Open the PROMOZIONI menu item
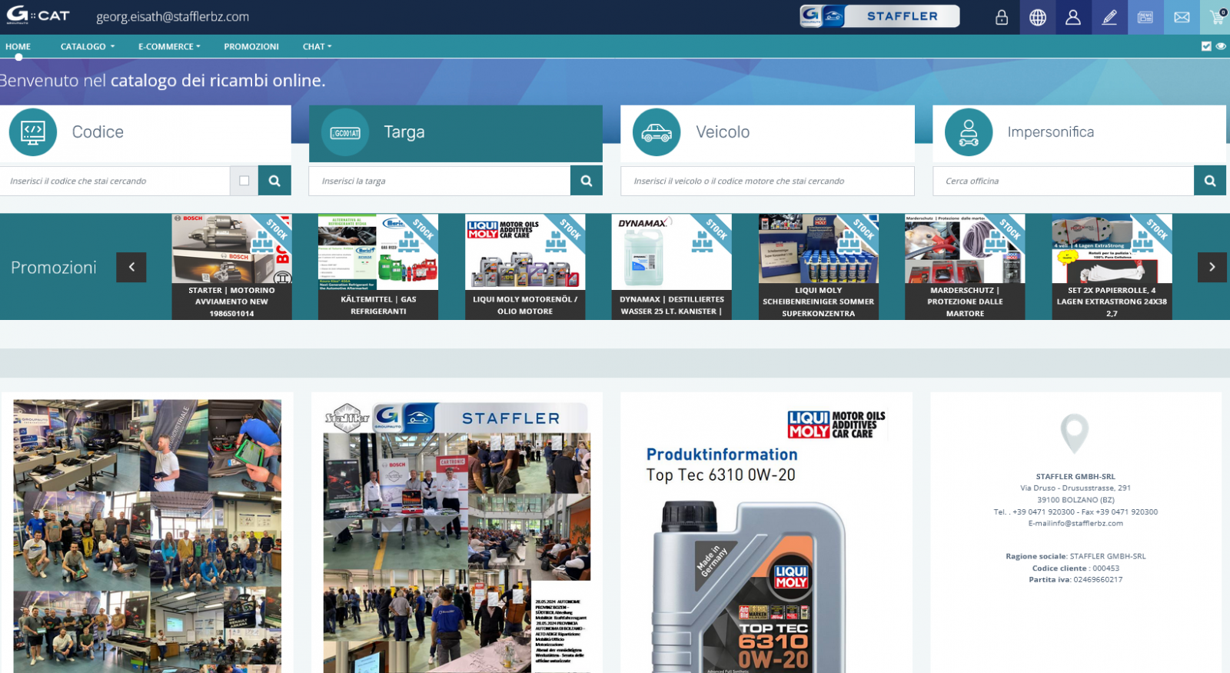The image size is (1230, 673). tap(251, 46)
